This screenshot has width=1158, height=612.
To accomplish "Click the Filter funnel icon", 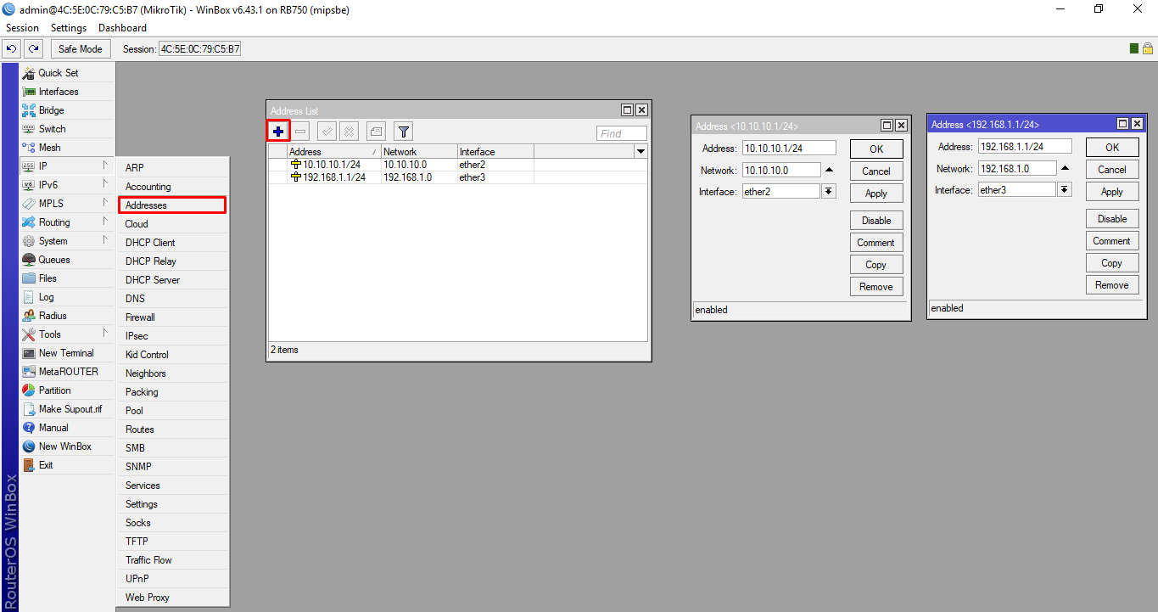I will pyautogui.click(x=404, y=132).
